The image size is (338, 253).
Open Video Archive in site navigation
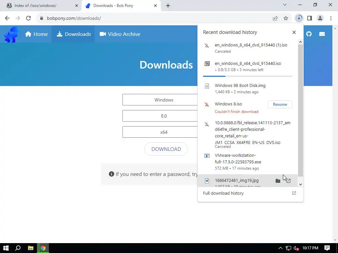click(x=120, y=34)
